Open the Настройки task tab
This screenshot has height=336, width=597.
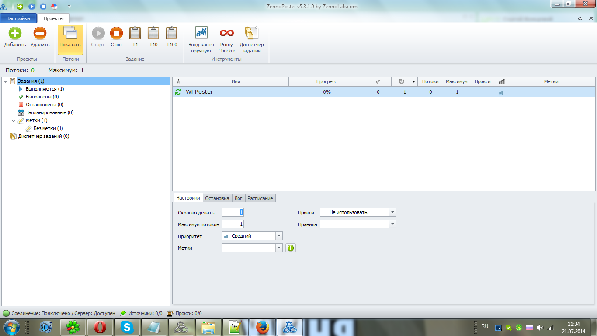(188, 198)
